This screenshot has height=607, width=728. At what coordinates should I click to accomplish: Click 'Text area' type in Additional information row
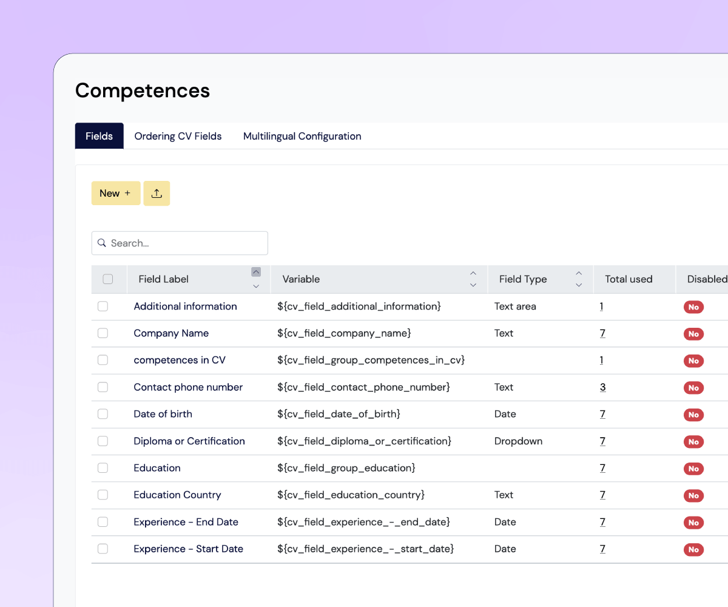tap(515, 307)
